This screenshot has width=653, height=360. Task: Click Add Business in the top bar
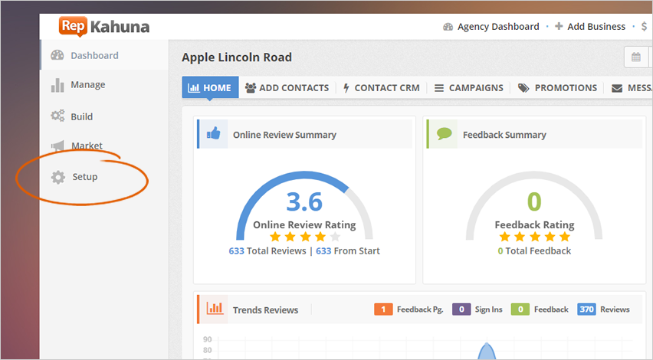589,27
